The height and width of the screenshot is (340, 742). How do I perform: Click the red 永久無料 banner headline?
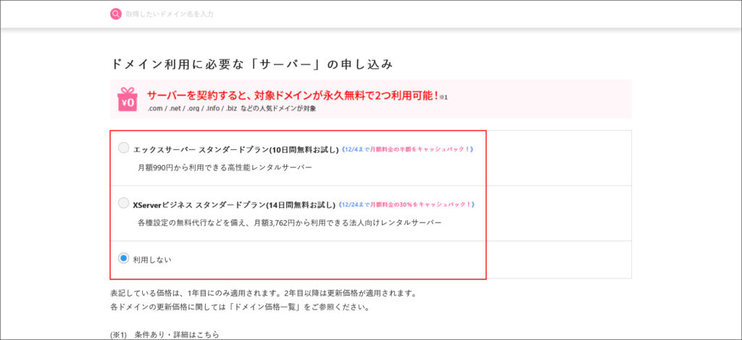(x=292, y=95)
